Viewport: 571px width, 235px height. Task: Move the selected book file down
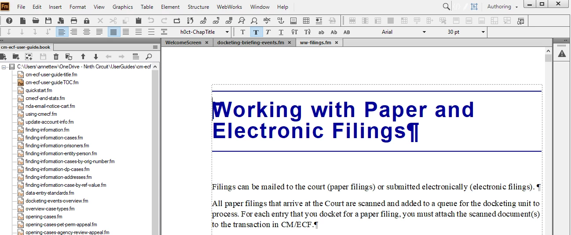coord(96,57)
